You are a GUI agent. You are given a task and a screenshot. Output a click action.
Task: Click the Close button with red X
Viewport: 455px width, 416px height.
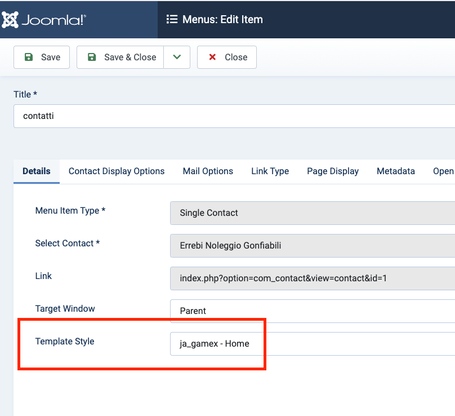[x=227, y=57]
